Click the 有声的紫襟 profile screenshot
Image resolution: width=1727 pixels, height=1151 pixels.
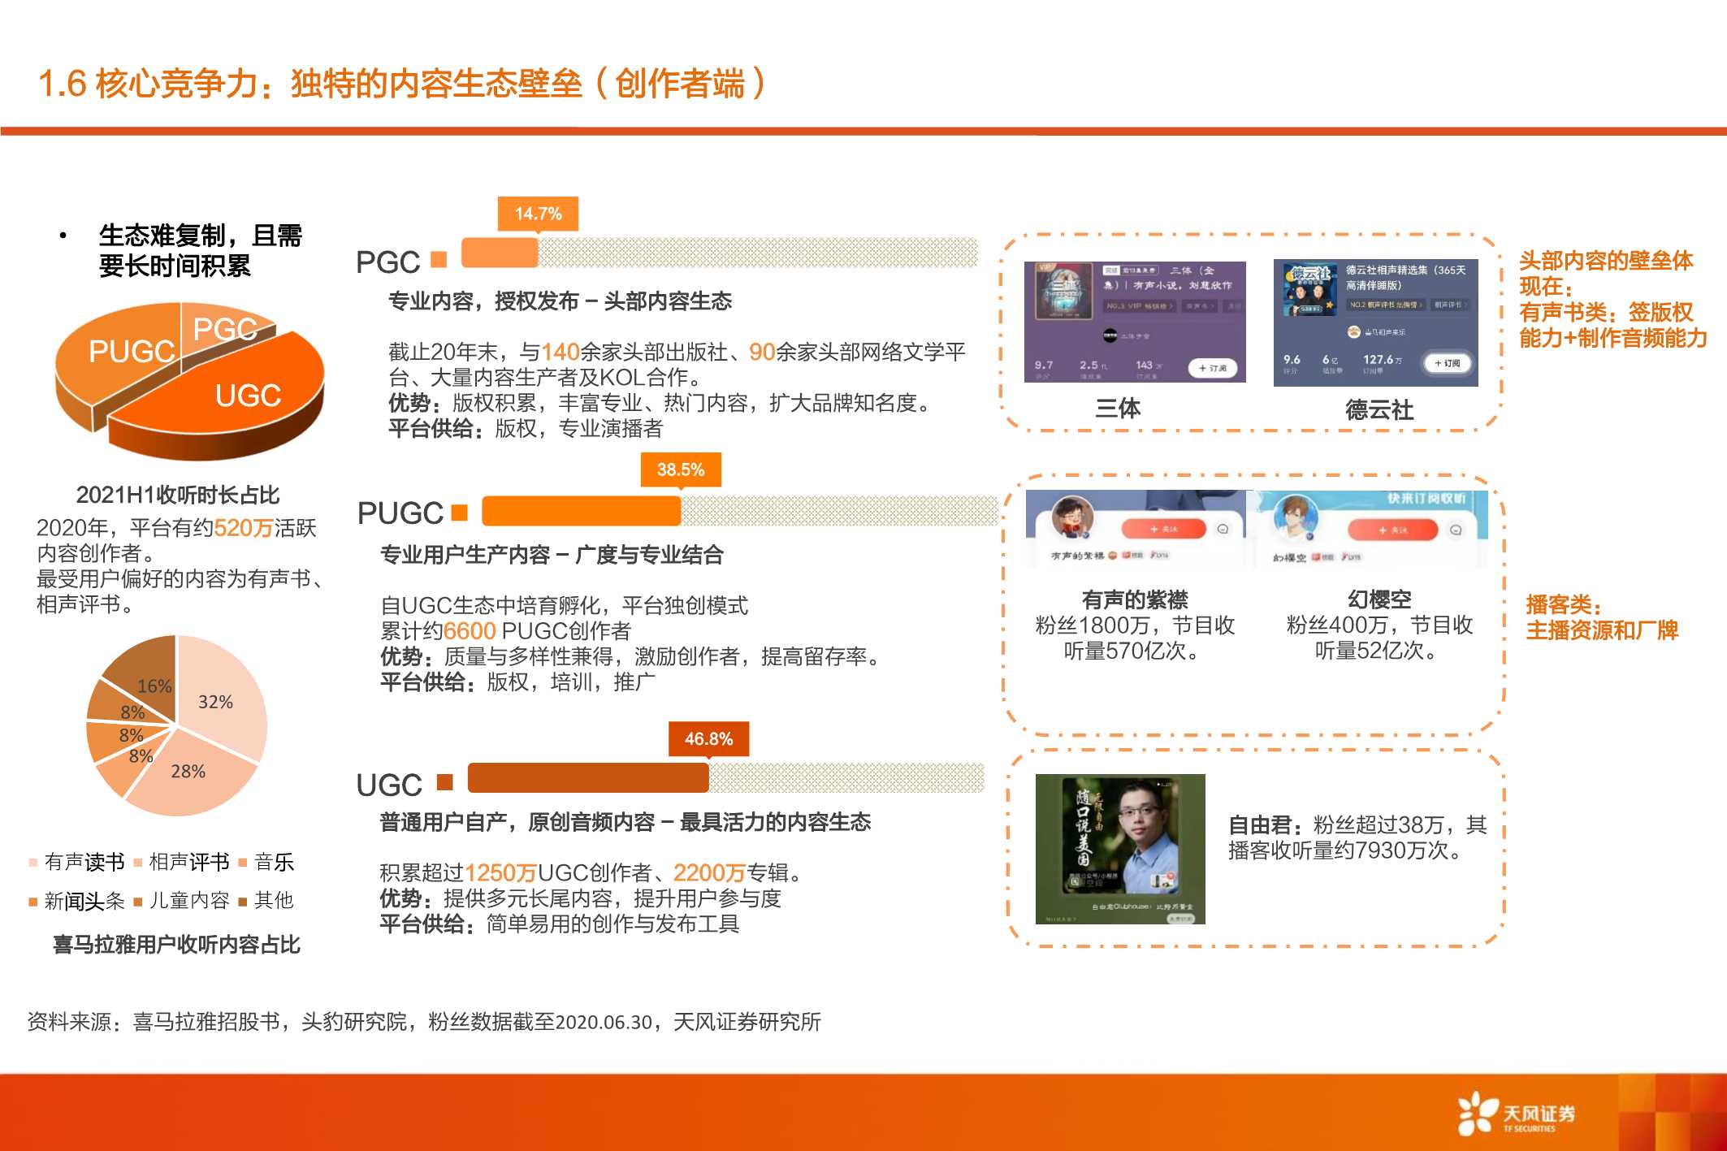tap(1135, 528)
